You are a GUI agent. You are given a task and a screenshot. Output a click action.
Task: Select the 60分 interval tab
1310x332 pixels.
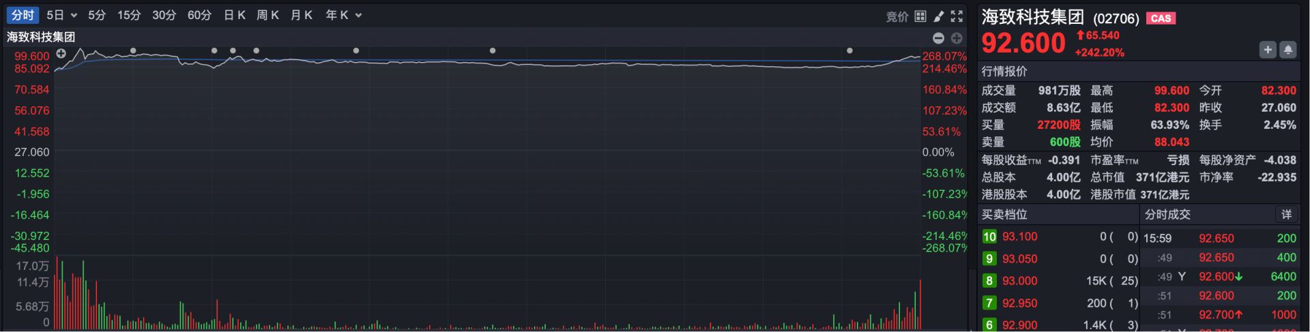coord(199,15)
